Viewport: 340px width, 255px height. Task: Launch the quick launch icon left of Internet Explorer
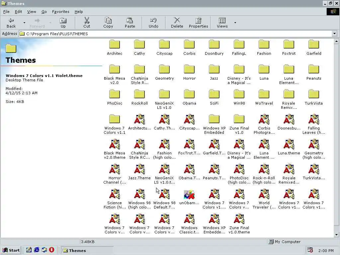point(29,250)
